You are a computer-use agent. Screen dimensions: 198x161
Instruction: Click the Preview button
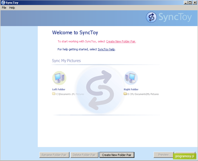coord(164,155)
